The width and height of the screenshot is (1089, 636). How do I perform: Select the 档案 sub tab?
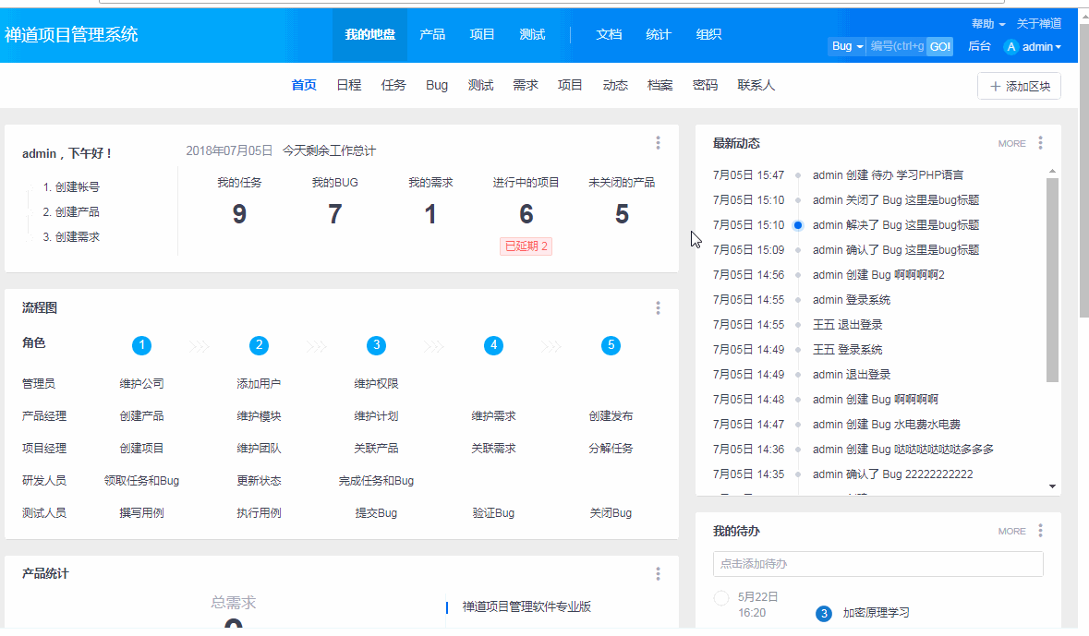pyautogui.click(x=659, y=85)
